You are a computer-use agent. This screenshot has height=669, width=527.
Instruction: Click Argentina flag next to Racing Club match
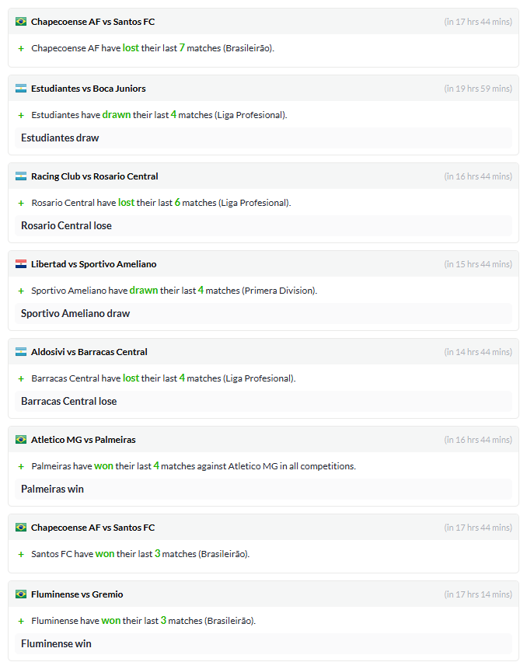21,176
